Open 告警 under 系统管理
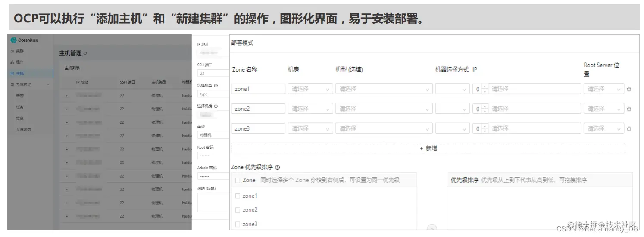The image size is (644, 237). pos(20,96)
